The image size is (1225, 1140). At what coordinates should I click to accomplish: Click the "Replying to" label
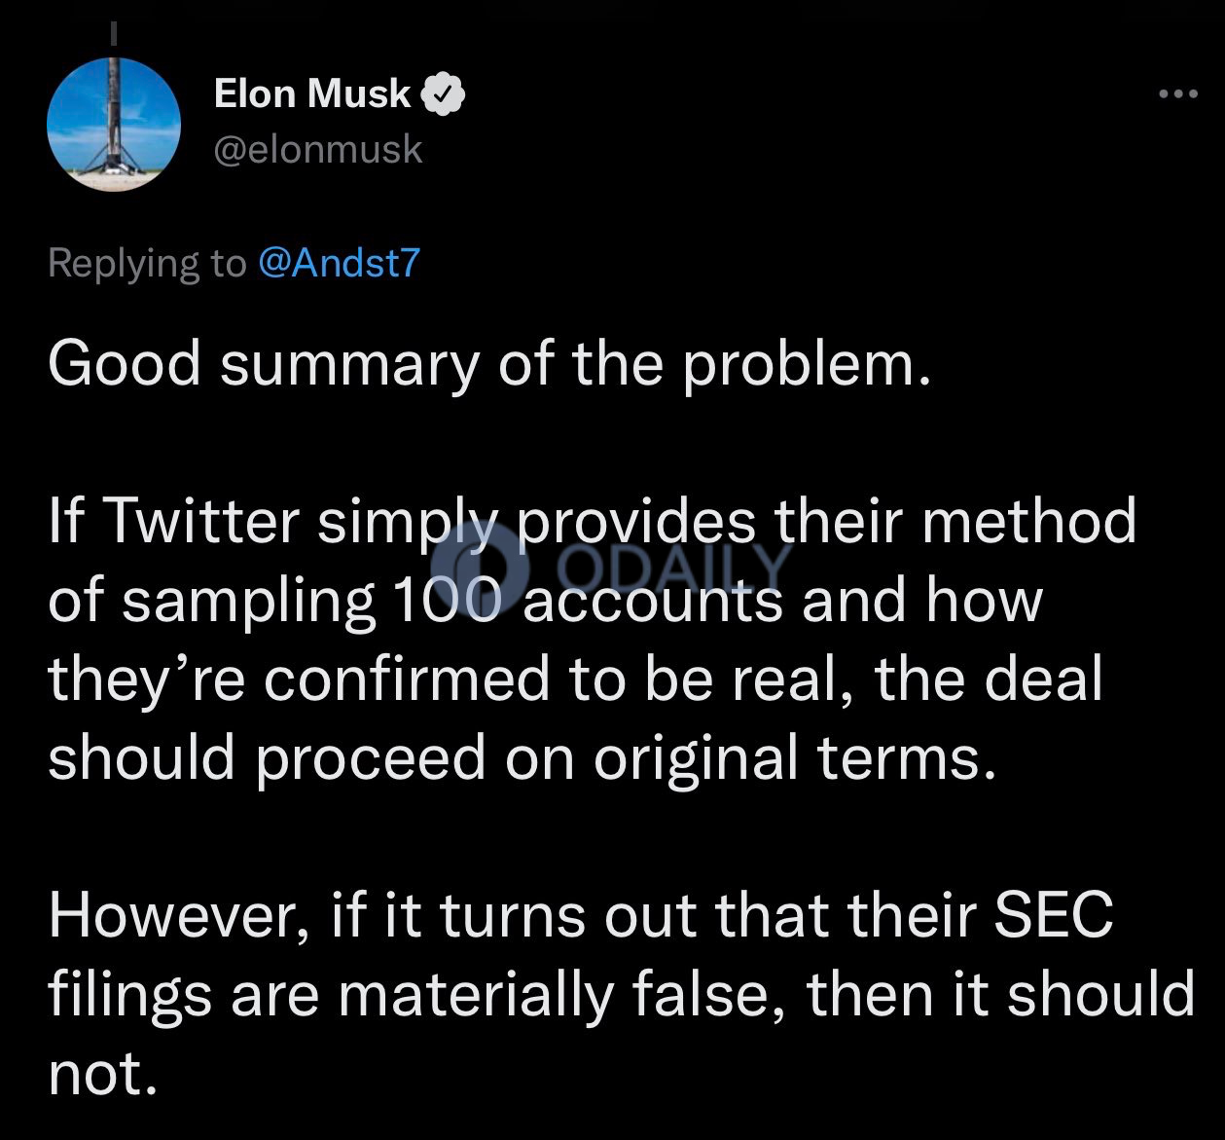147,264
